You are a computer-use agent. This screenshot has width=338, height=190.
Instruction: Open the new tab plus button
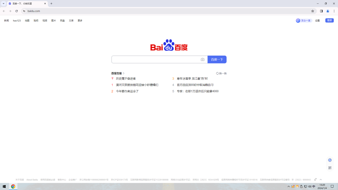point(51,3)
